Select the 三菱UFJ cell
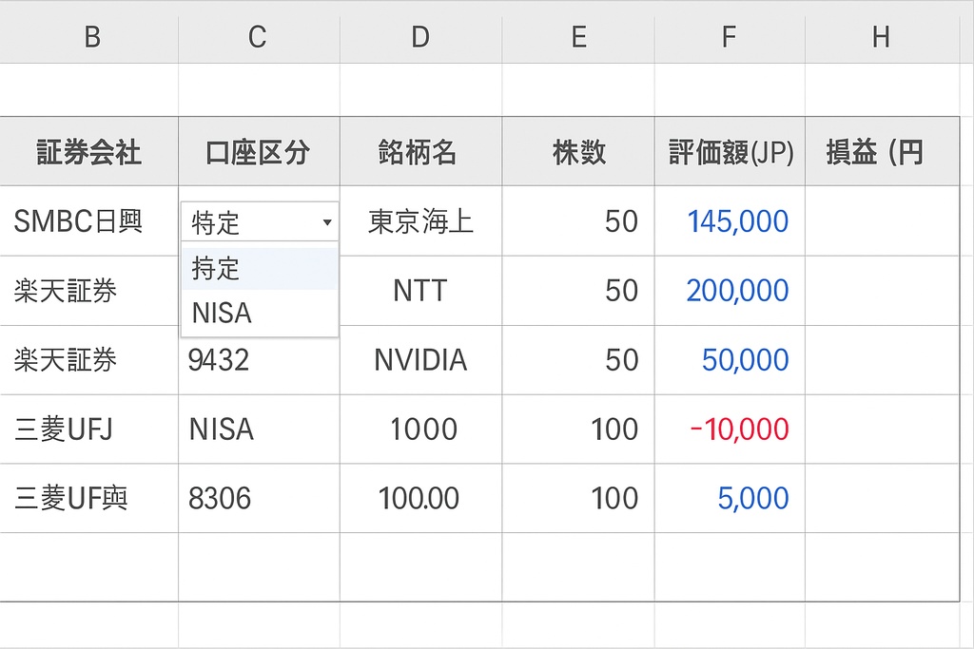 [x=90, y=429]
